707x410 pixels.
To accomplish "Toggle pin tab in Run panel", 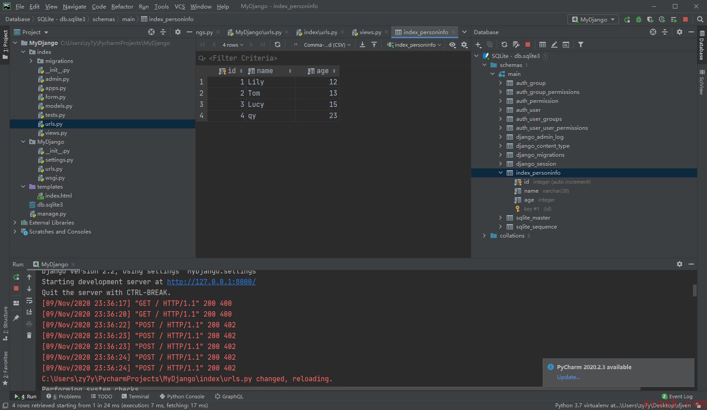I will (16, 317).
